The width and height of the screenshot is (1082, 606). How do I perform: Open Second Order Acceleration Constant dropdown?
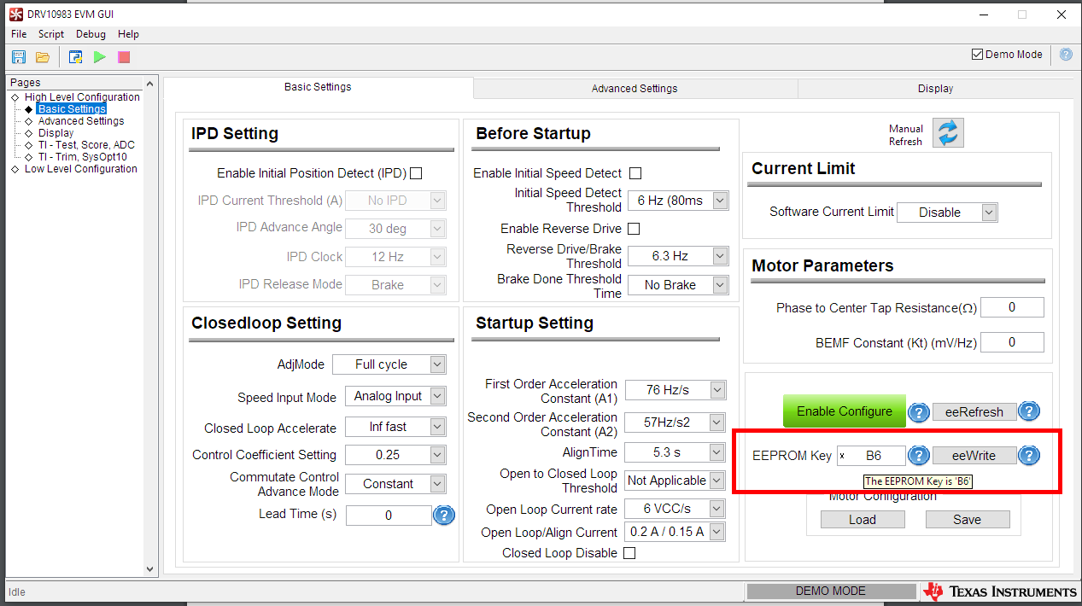pos(676,422)
